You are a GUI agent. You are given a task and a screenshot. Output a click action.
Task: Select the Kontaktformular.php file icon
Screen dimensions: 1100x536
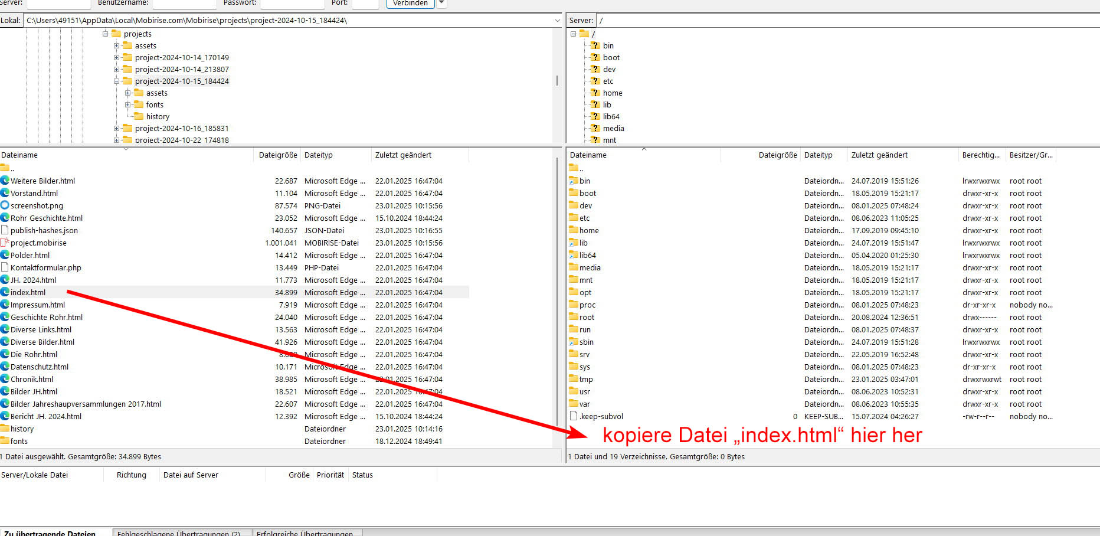(5, 267)
